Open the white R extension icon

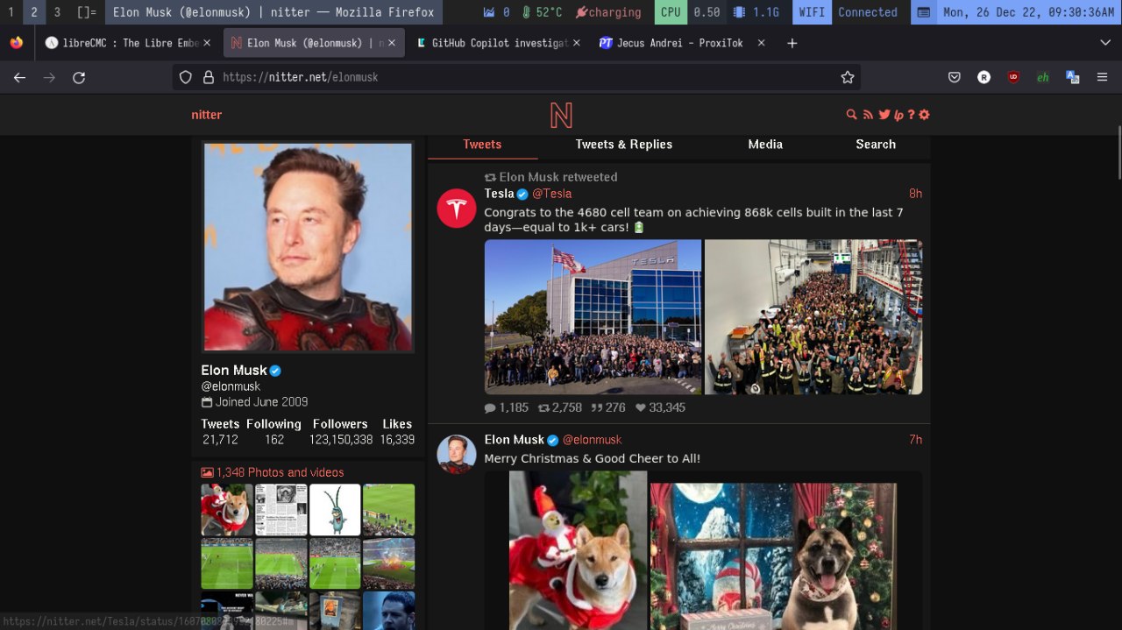click(x=984, y=77)
